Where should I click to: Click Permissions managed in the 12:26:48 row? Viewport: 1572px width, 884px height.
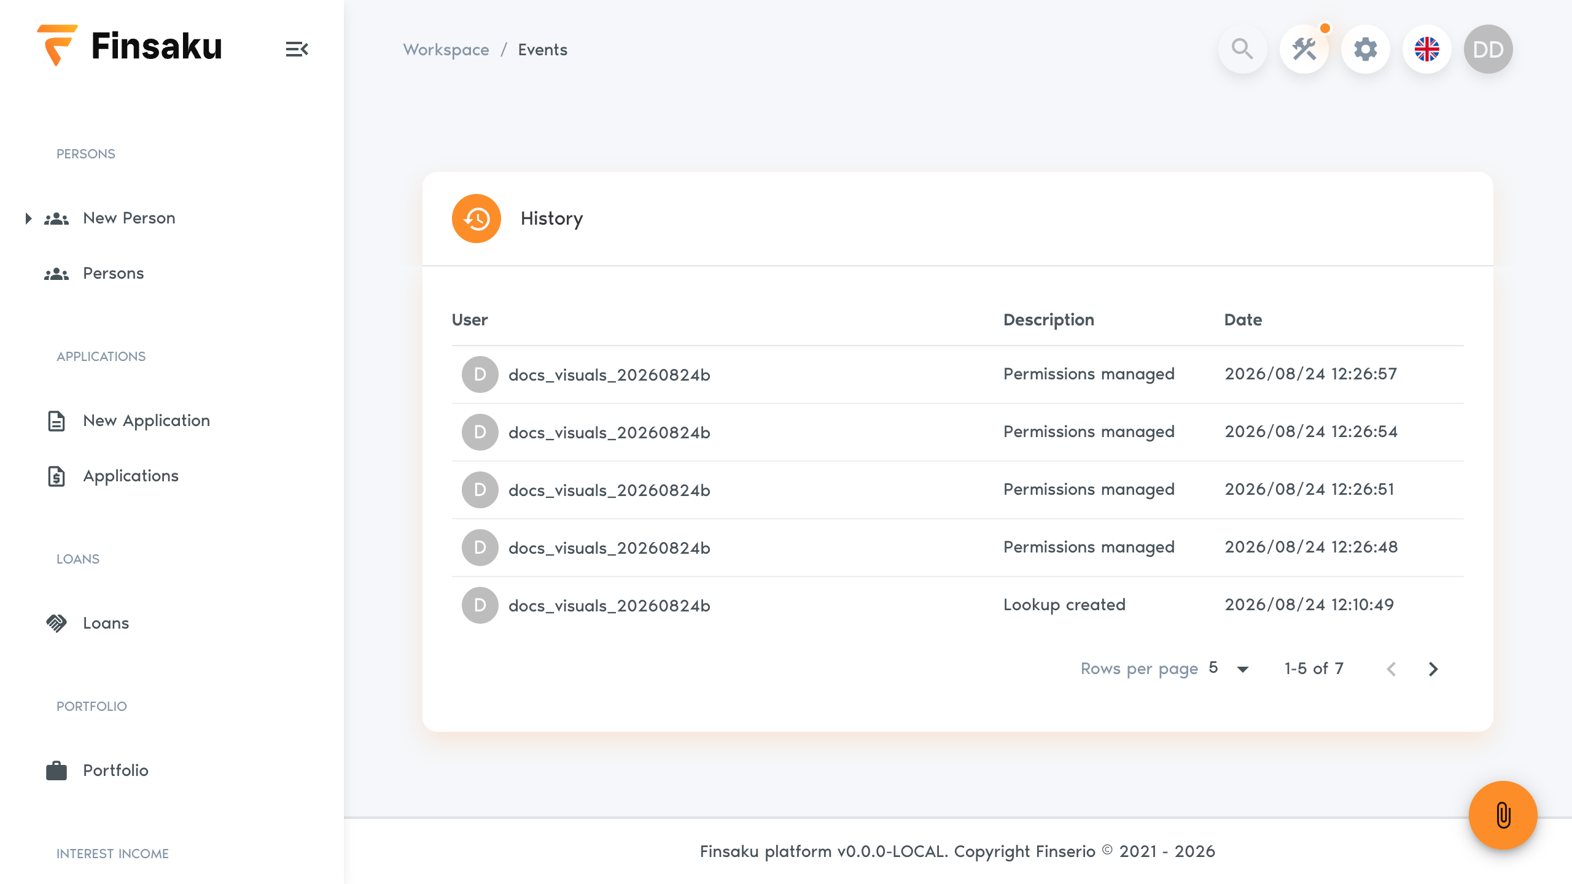[x=1089, y=547]
